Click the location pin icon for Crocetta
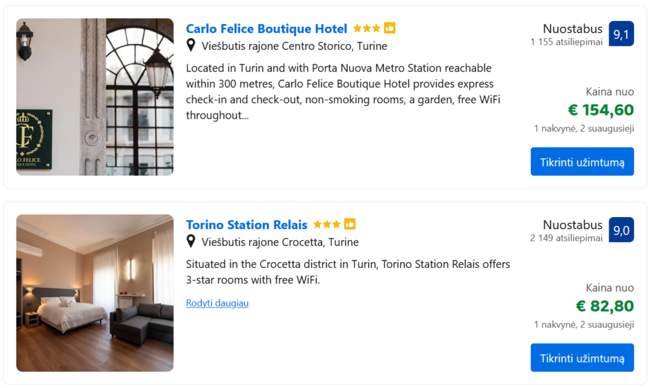The image size is (654, 388). coord(191,242)
